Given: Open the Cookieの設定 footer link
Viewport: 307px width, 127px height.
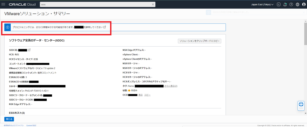Looking at the screenshot, I should (31, 126).
